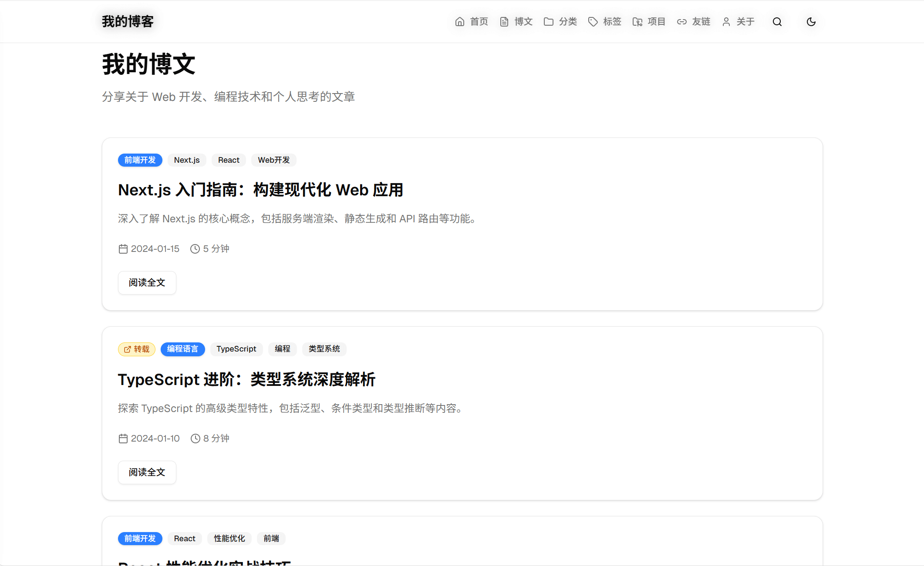The height and width of the screenshot is (566, 924).
Task: Click the 我的博客 site logo
Action: click(x=127, y=20)
